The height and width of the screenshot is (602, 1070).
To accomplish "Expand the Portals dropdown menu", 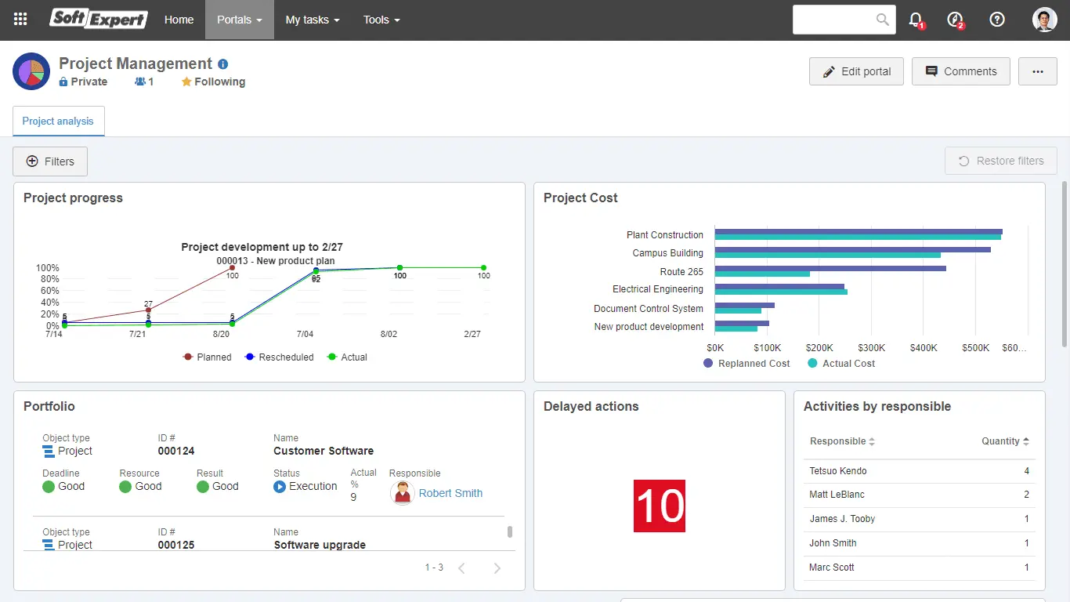I will 240,20.
